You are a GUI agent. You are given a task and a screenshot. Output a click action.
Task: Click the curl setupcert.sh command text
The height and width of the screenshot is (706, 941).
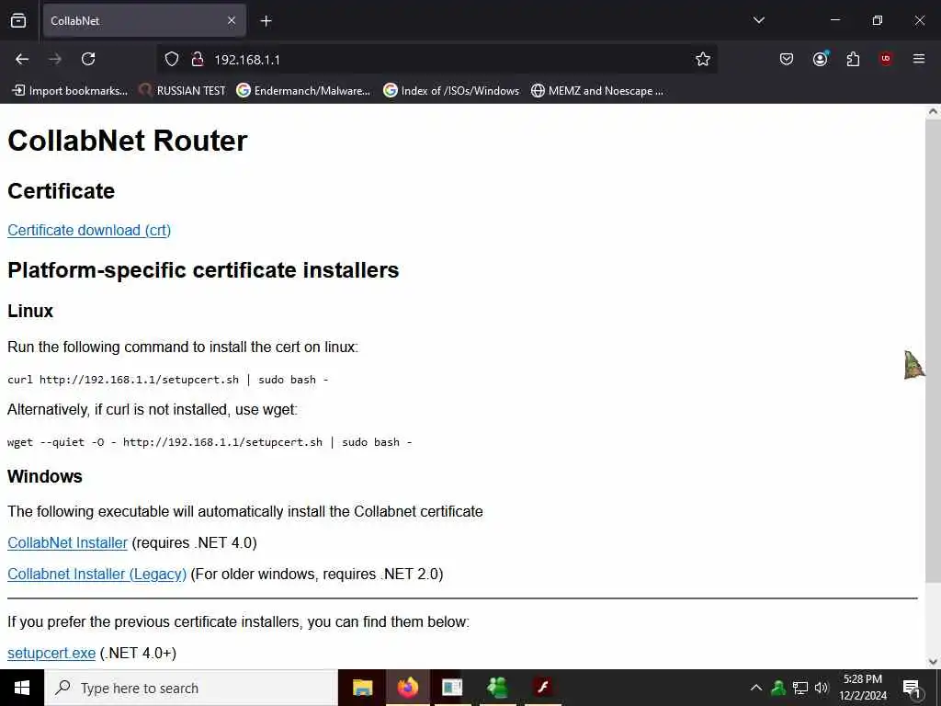click(167, 380)
